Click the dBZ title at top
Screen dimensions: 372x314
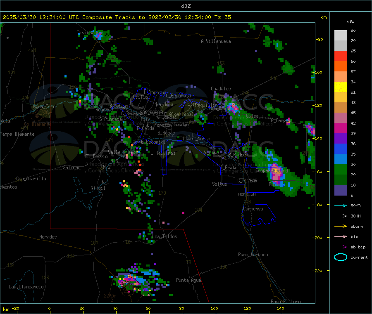186,6
